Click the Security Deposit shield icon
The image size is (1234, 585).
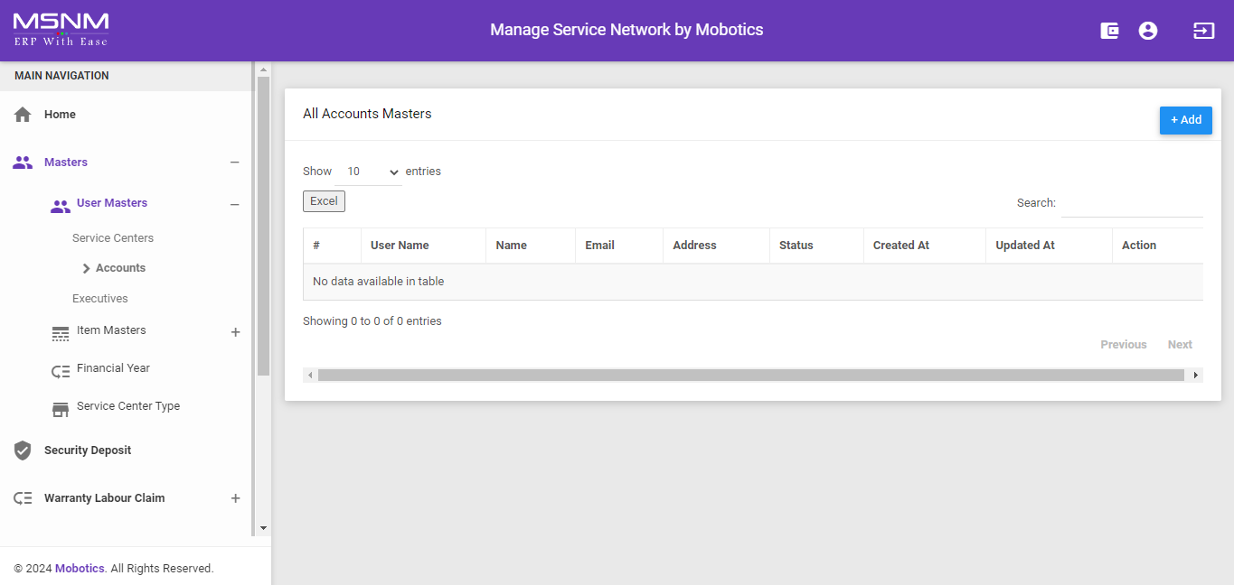point(23,450)
